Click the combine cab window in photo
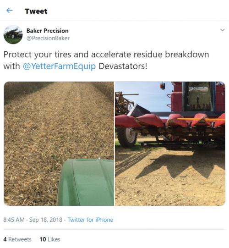 [x=199, y=96]
